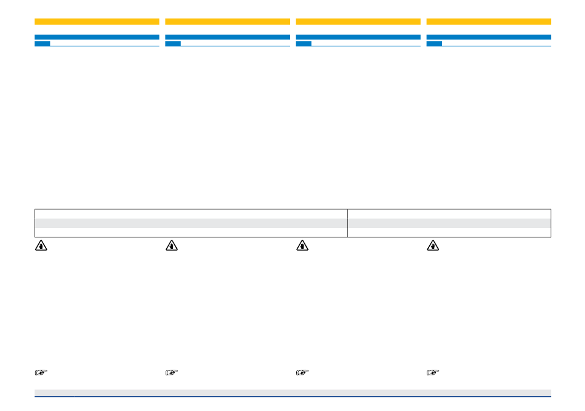Click the small blue tab block in the second column
This screenshot has width=585, height=411.
[172, 44]
